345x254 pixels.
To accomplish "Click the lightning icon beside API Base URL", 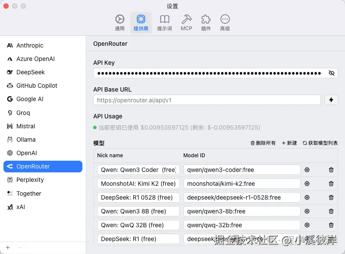I will click(331, 99).
